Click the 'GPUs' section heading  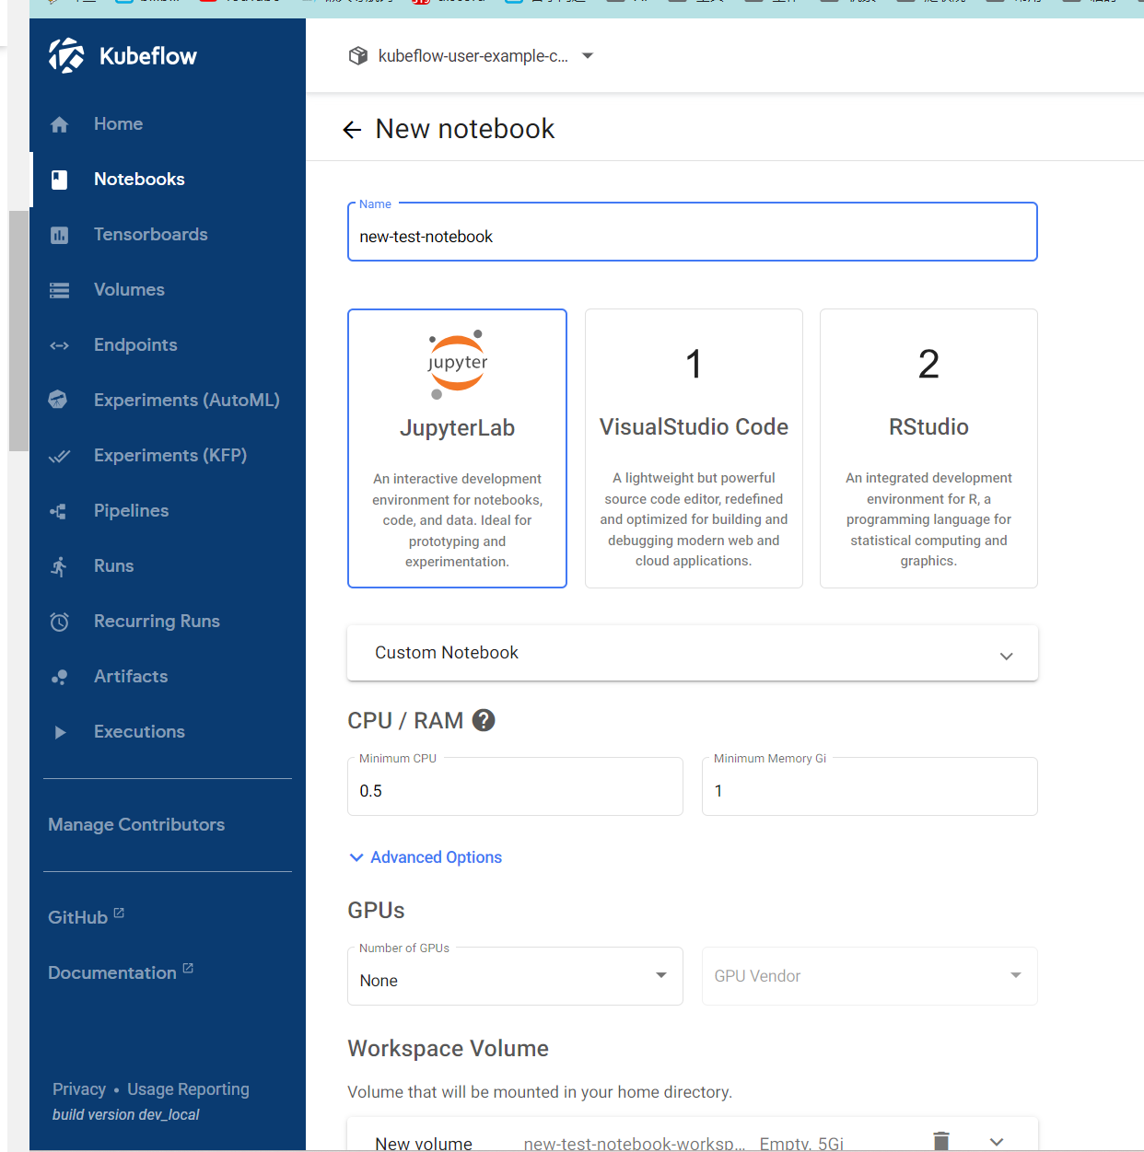(376, 911)
